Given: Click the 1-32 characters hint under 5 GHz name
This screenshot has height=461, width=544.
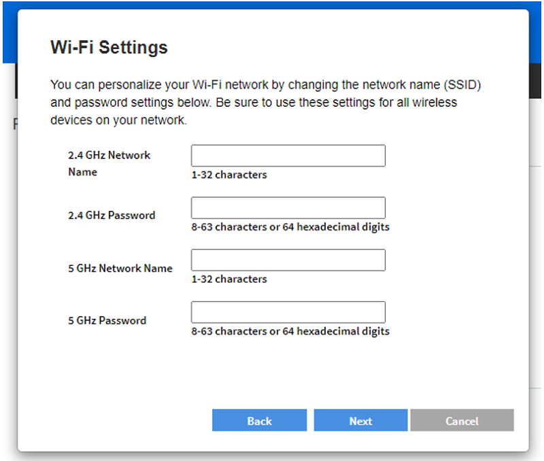Looking at the screenshot, I should [229, 279].
